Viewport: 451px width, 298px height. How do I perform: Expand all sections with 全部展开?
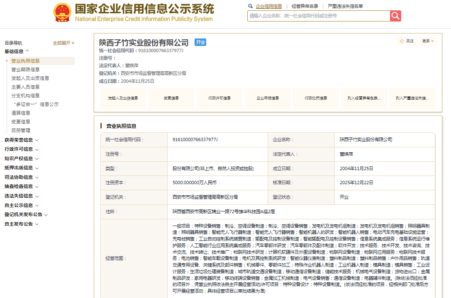[x=63, y=43]
